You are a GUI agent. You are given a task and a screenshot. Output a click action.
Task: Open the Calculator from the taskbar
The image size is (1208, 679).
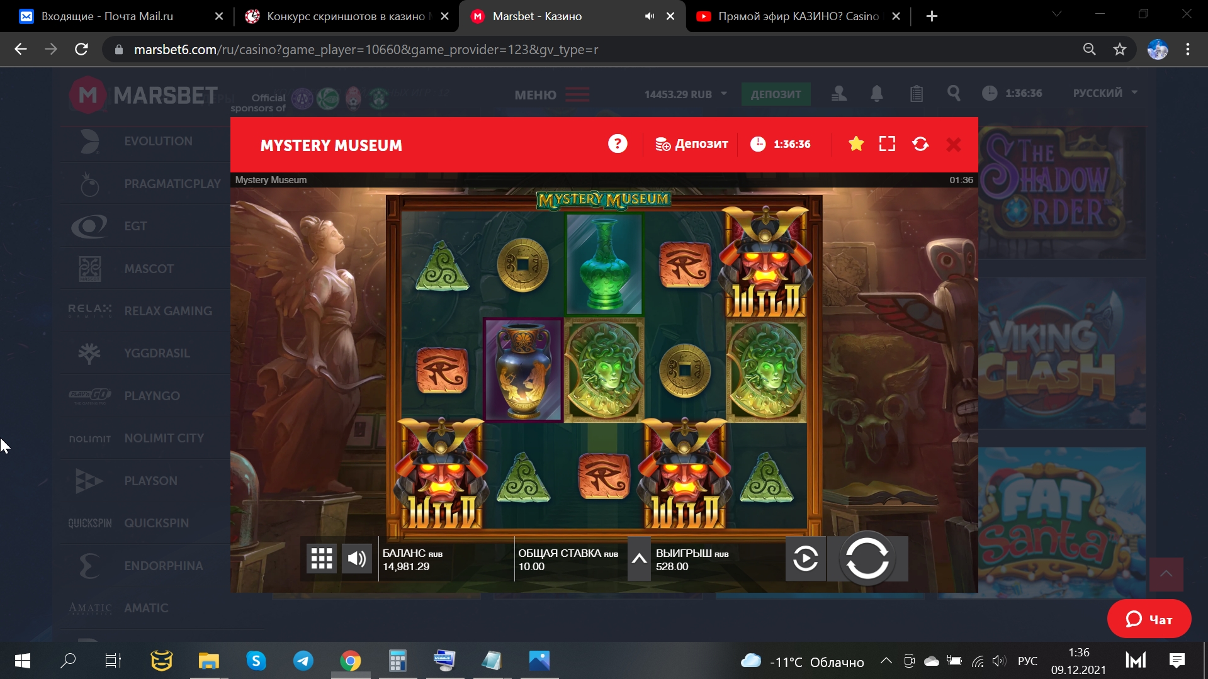coord(398,661)
